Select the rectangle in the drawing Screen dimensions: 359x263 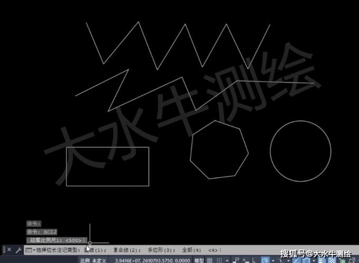tap(108, 147)
